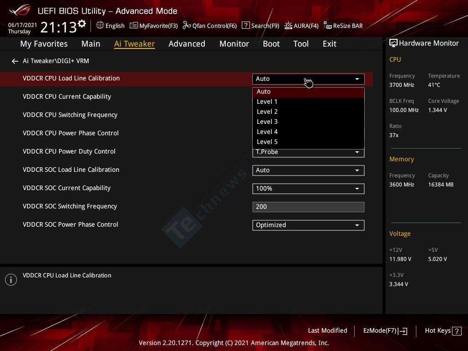Click the Hot Keys question mark icon

[x=457, y=331]
